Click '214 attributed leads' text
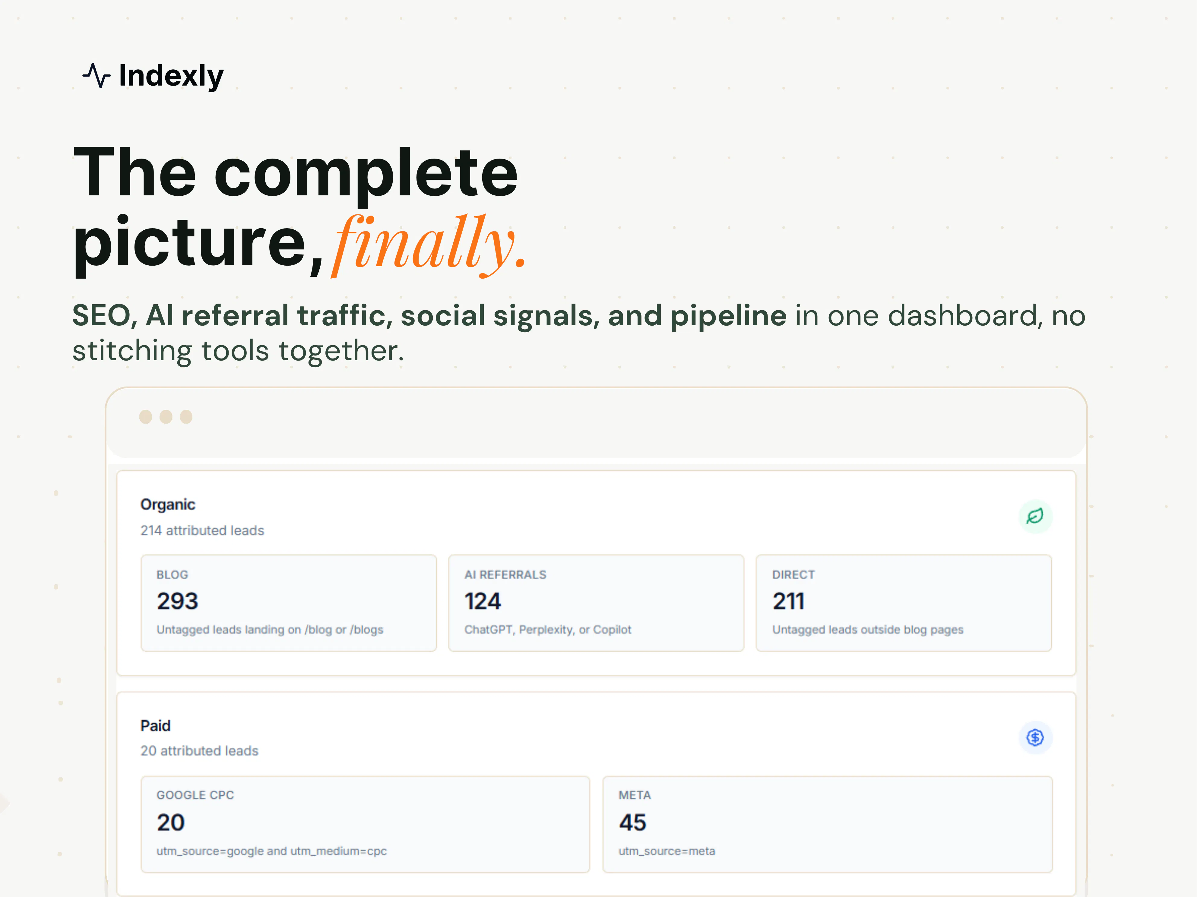Image resolution: width=1197 pixels, height=897 pixels. tap(202, 530)
